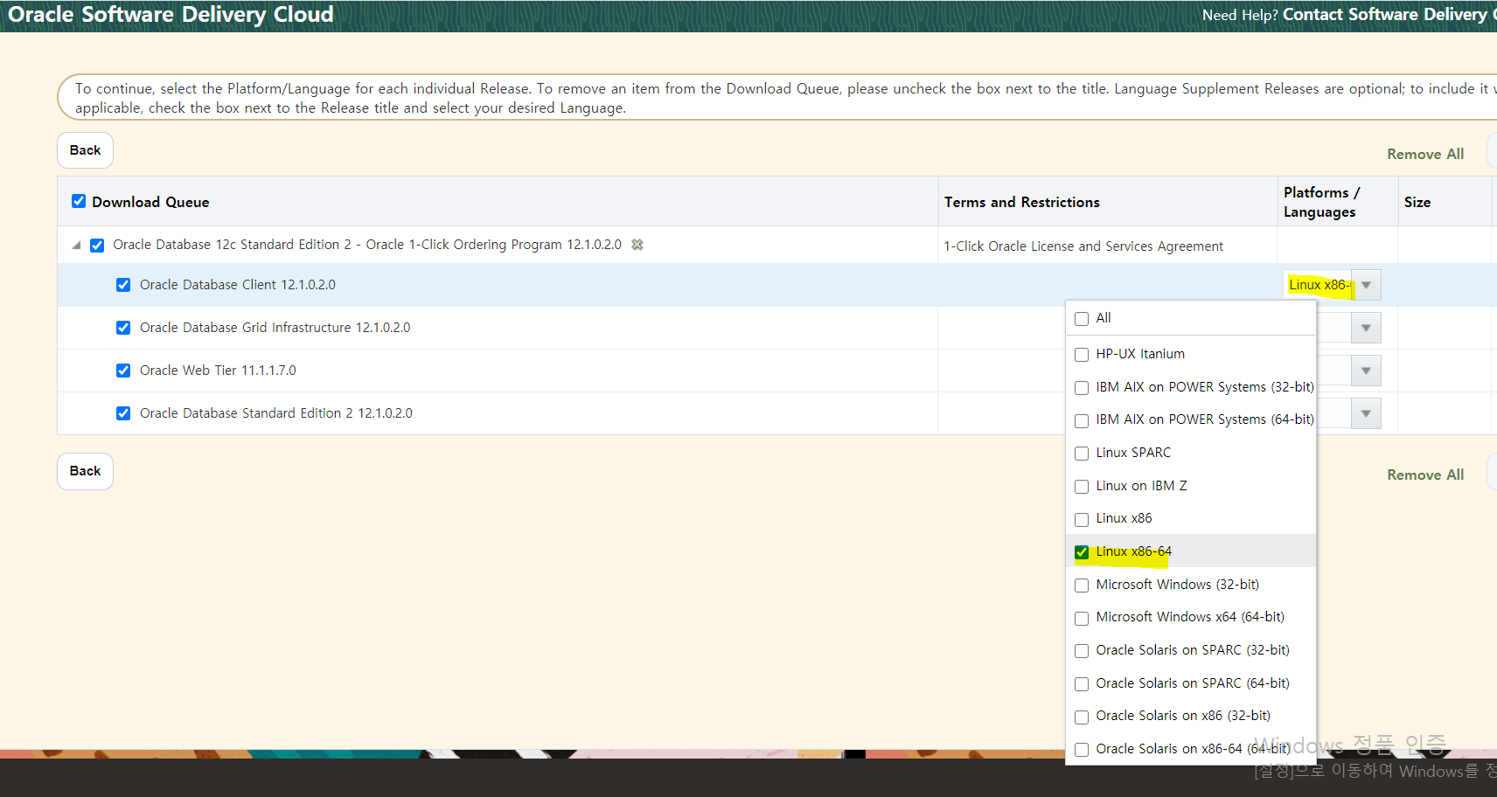1497x797 pixels.
Task: Check Oracle Solaris on SPARC (64-bit)
Action: (x=1082, y=684)
